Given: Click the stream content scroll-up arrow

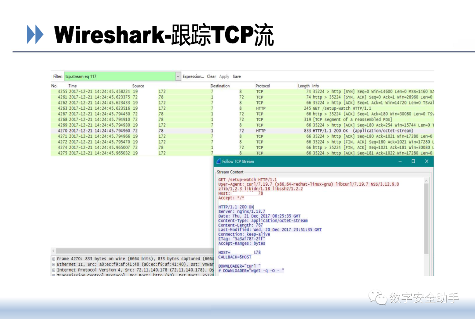Looking at the screenshot, I should (x=426, y=181).
